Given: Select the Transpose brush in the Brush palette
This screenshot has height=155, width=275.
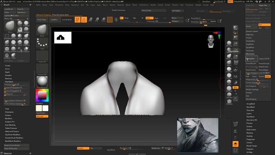Looking at the screenshot, I should 20,49.
